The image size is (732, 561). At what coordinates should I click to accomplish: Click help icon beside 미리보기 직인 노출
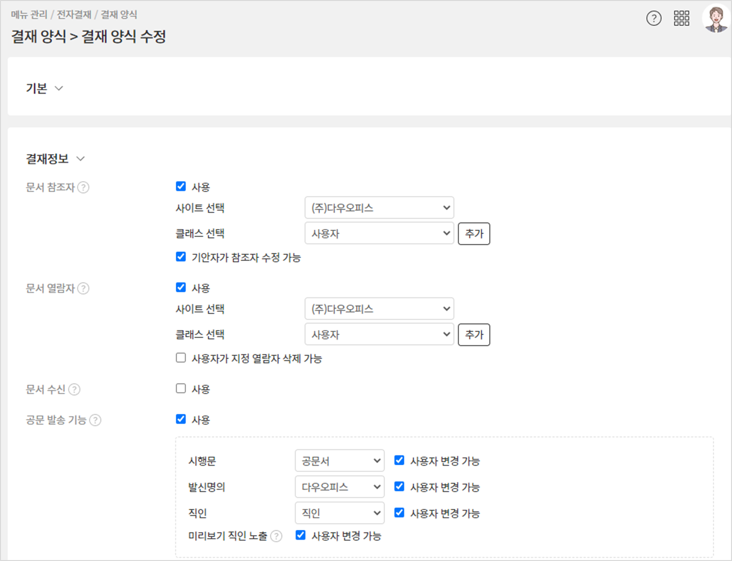tap(276, 536)
